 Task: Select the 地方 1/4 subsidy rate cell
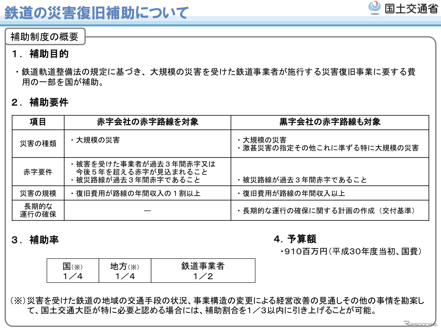click(125, 271)
